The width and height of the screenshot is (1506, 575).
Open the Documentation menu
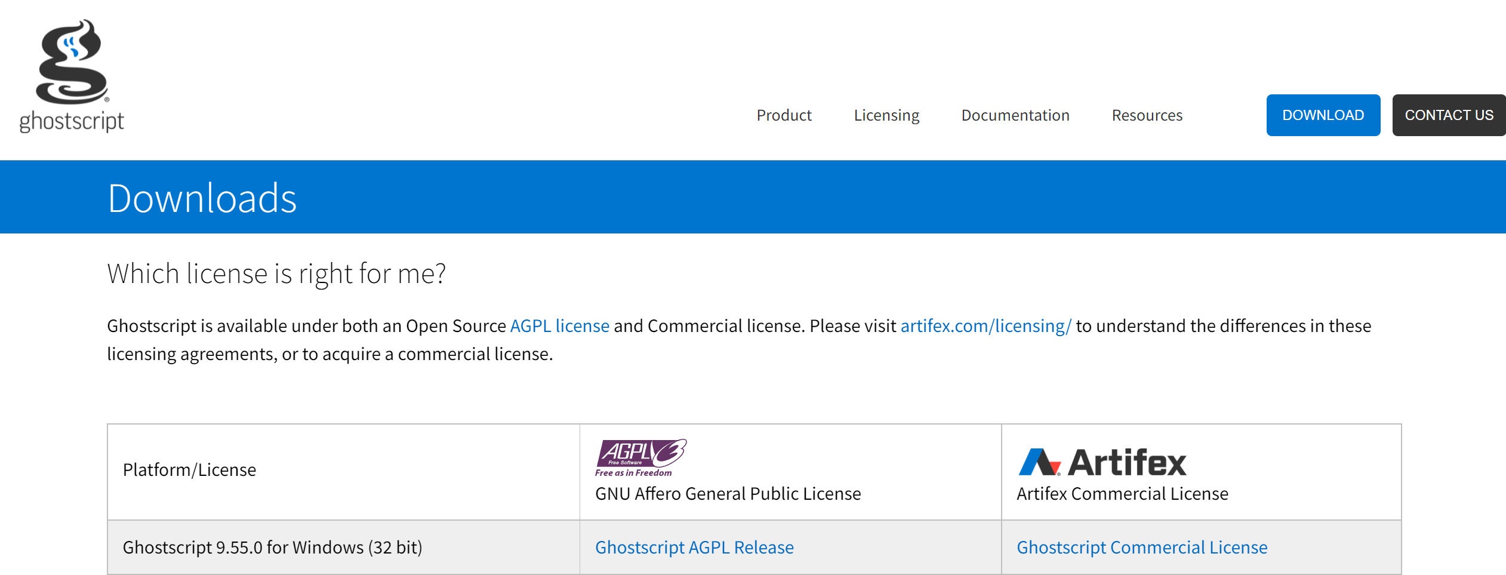click(1015, 115)
